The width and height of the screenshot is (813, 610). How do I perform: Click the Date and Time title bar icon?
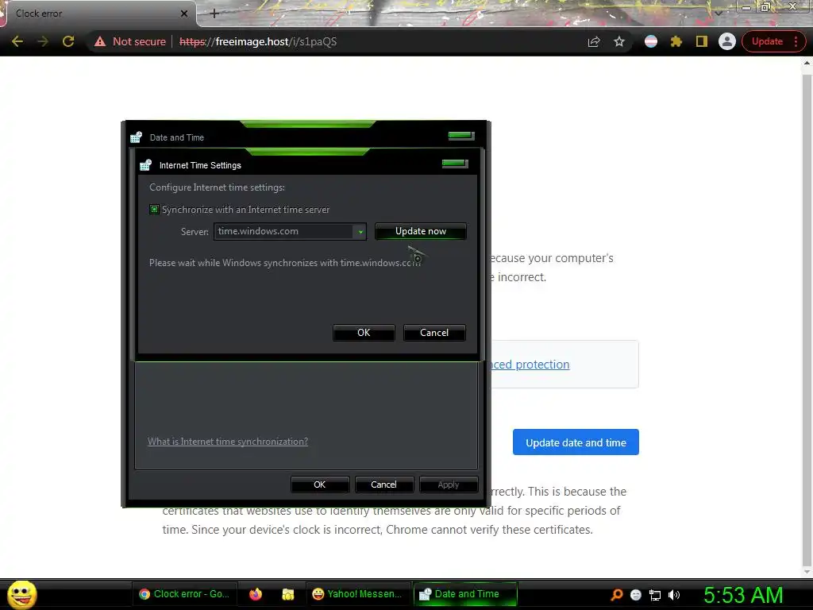(x=136, y=137)
